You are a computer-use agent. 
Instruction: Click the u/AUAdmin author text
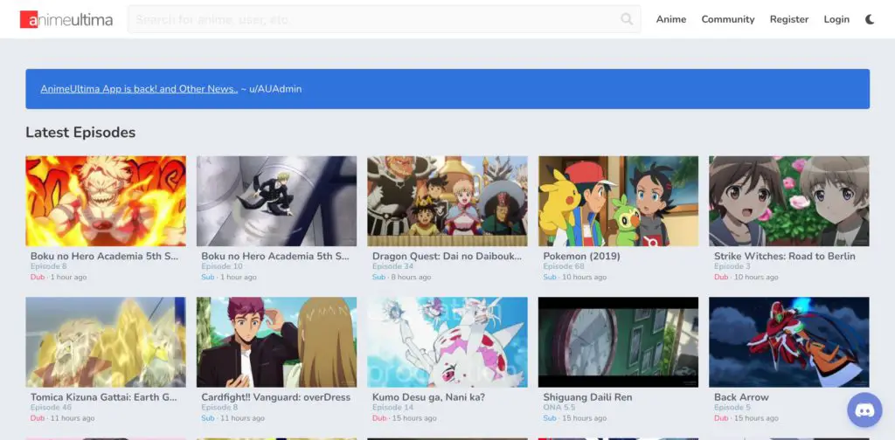pyautogui.click(x=275, y=89)
